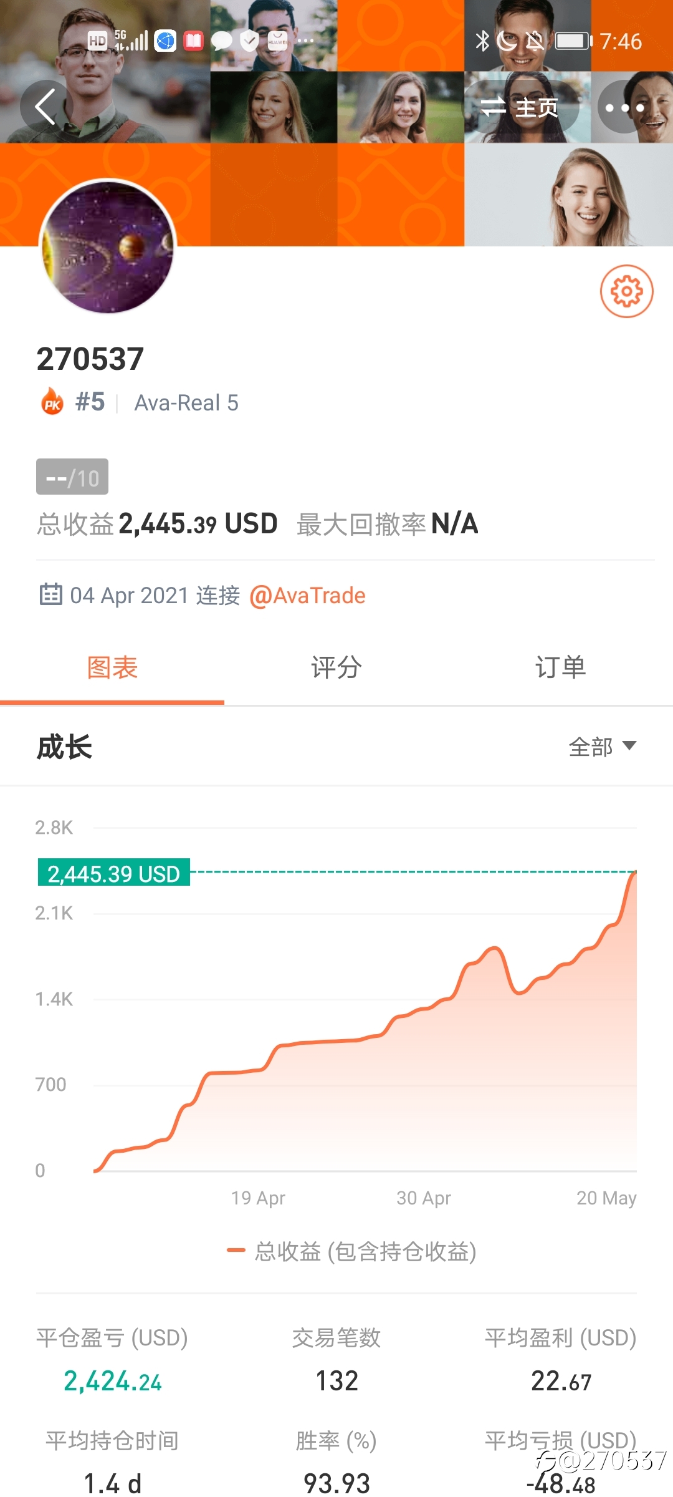Switch to 主页 with swap button
Viewport: 673px width, 1497px height.
click(x=520, y=107)
